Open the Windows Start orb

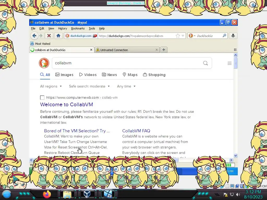click(7, 194)
